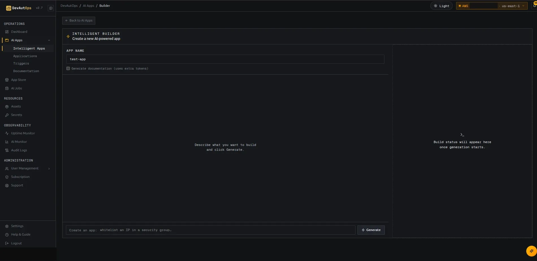Open Intelligent Apps in the sidebar
This screenshot has height=261, width=537.
(29, 49)
